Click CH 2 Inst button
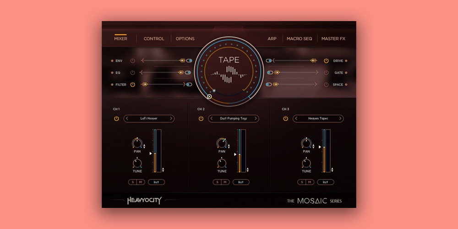 click(x=241, y=182)
